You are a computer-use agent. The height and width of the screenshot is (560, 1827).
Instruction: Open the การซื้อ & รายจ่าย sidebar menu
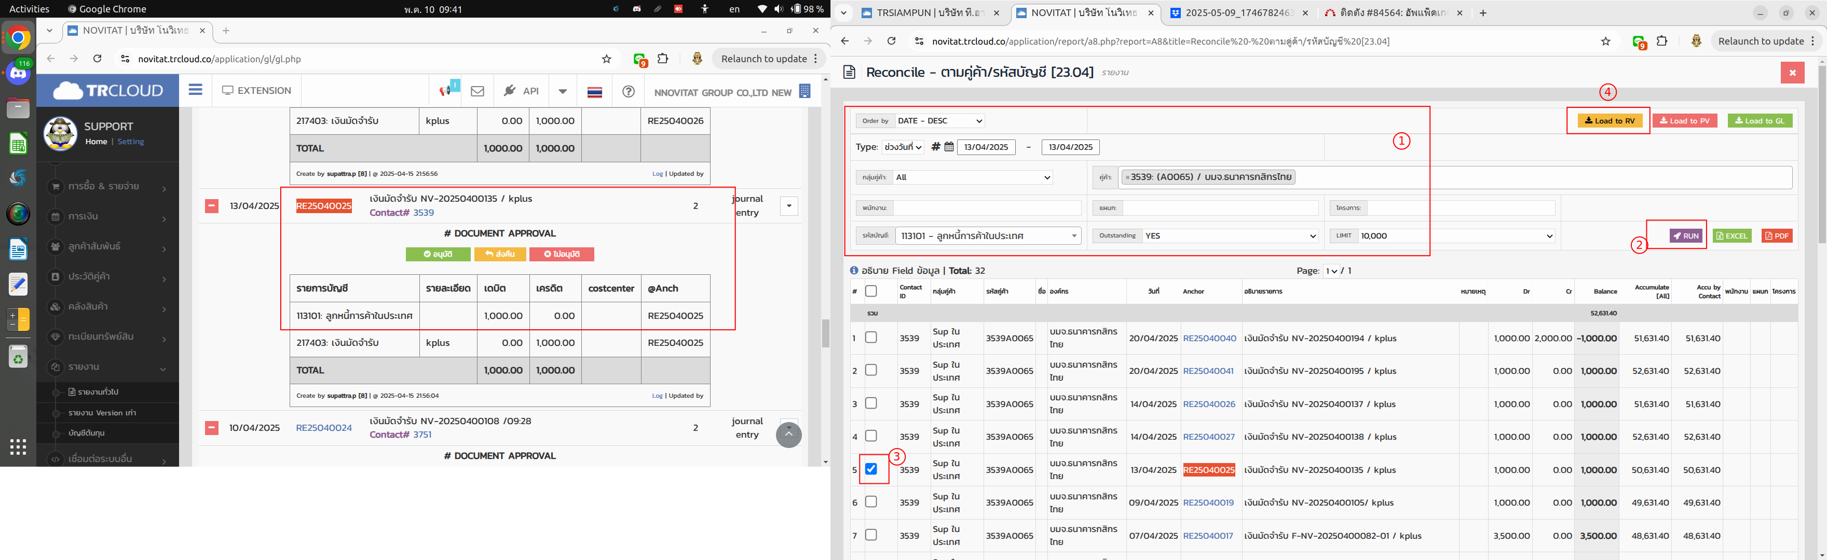pyautogui.click(x=108, y=187)
